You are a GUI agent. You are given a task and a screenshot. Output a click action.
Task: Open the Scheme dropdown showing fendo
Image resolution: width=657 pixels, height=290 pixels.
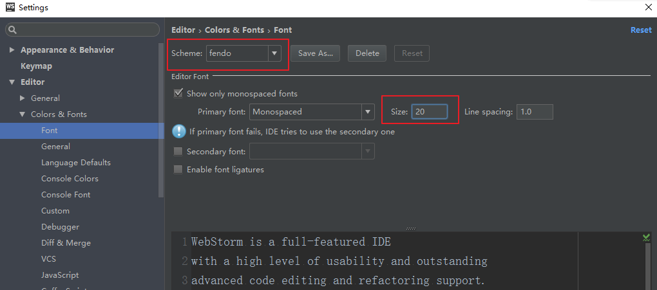click(274, 53)
